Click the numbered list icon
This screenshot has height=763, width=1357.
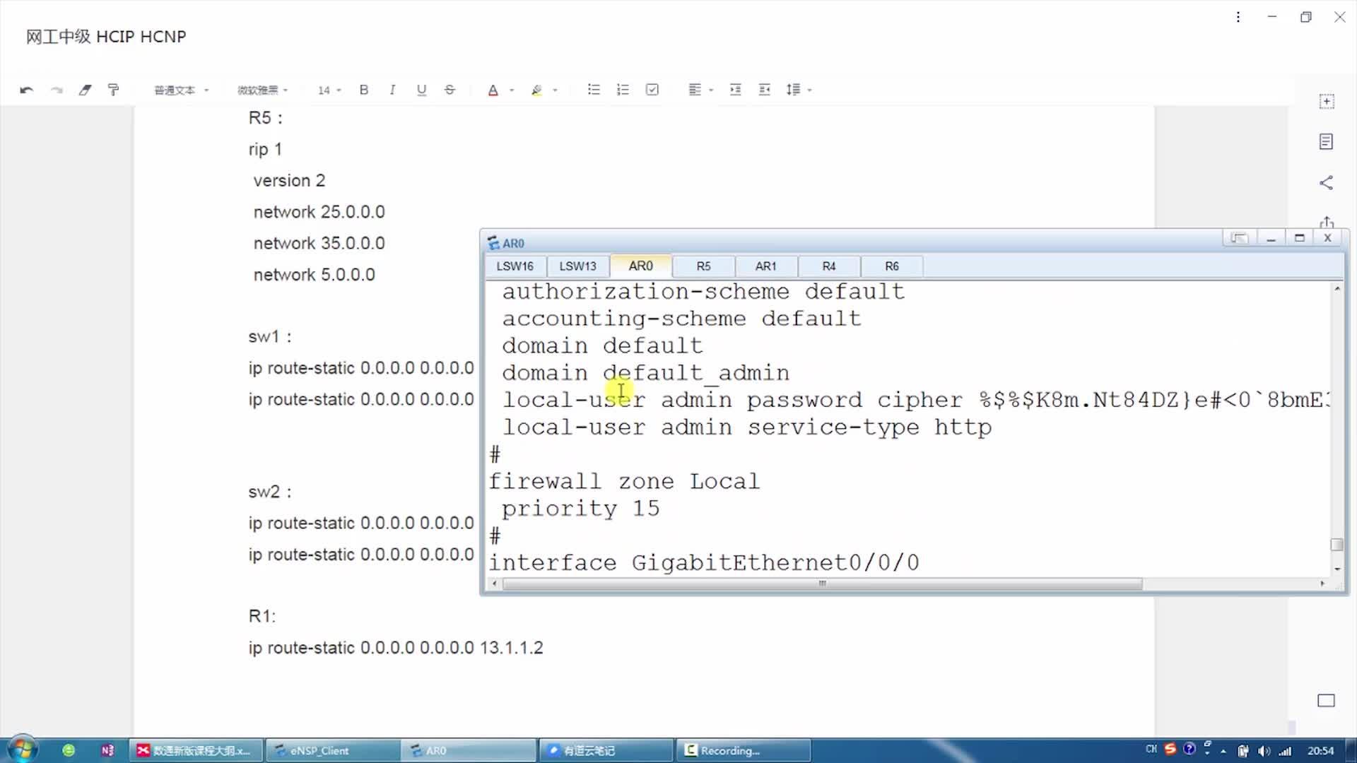point(623,90)
